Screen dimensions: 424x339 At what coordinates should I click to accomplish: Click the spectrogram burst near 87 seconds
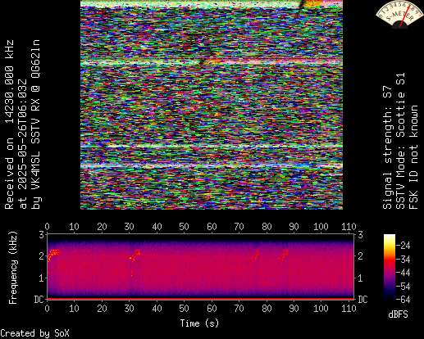(x=284, y=255)
